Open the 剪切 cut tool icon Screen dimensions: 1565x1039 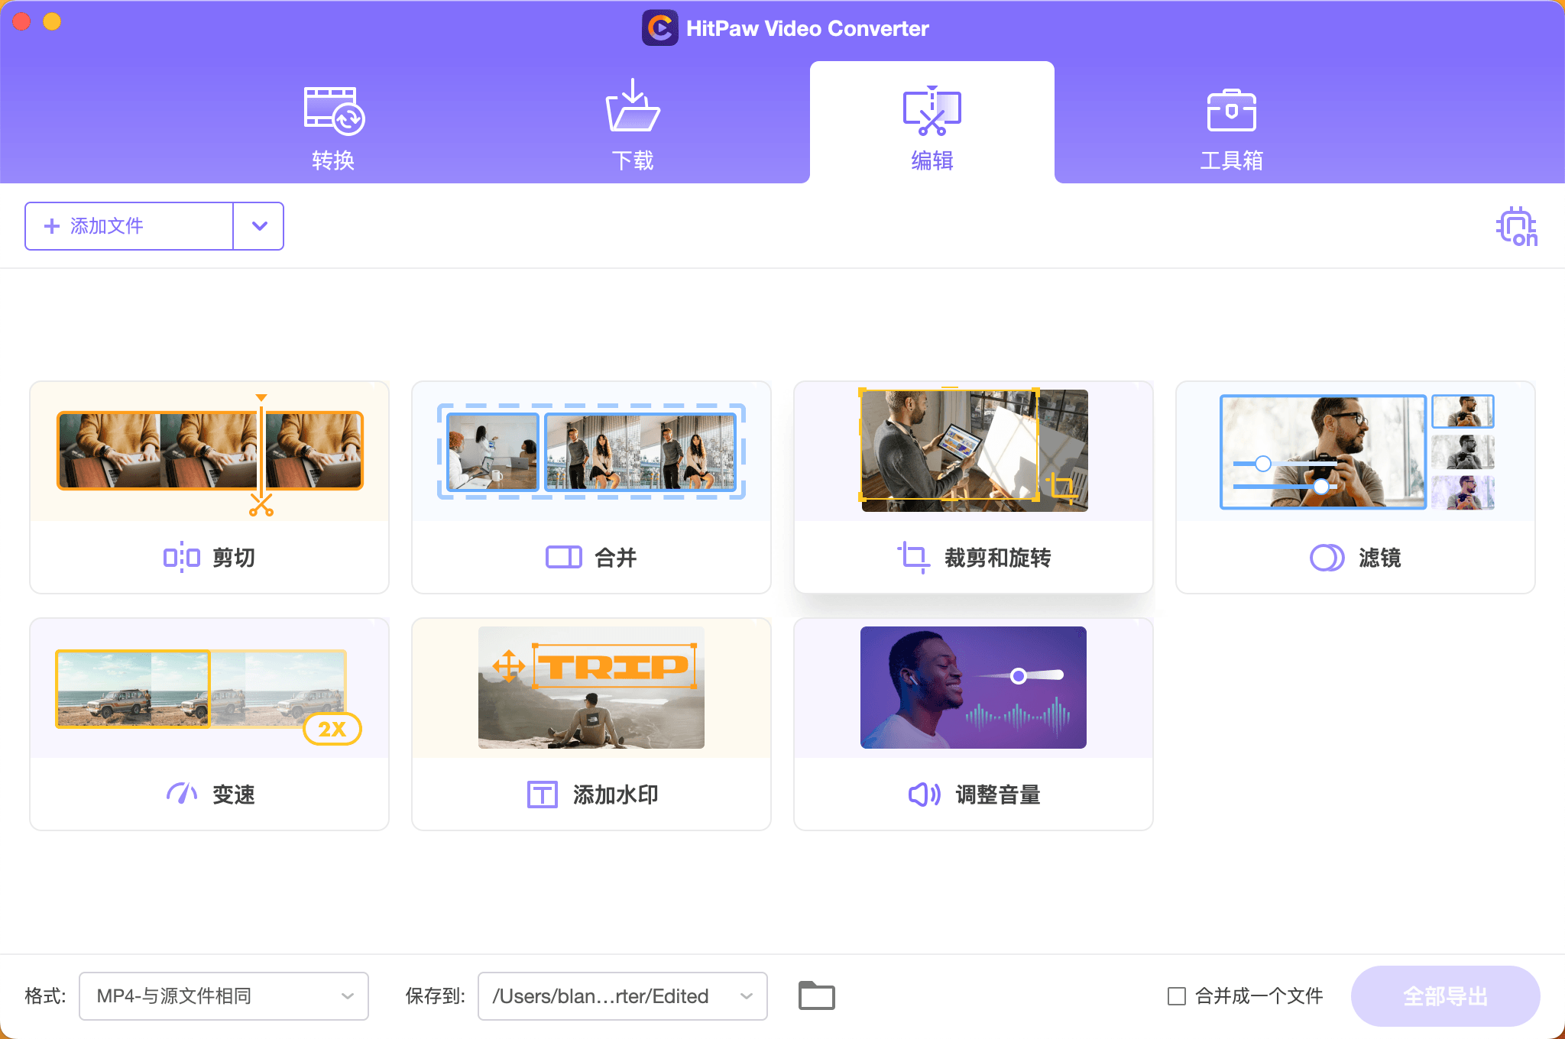pyautogui.click(x=182, y=558)
